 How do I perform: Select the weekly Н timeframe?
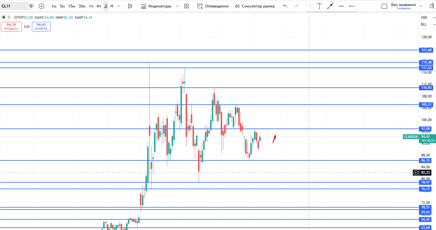click(x=112, y=6)
